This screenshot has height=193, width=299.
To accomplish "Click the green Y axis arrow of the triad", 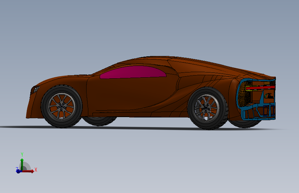I will [22, 164].
